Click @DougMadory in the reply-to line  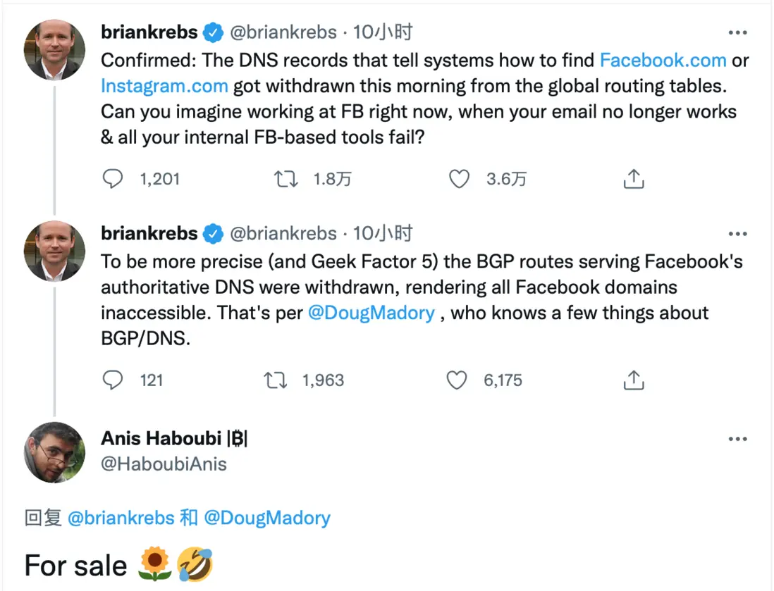pos(267,518)
